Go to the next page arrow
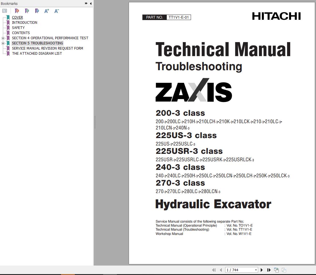Viewport: 316px width, 275px height. [x=262, y=270]
